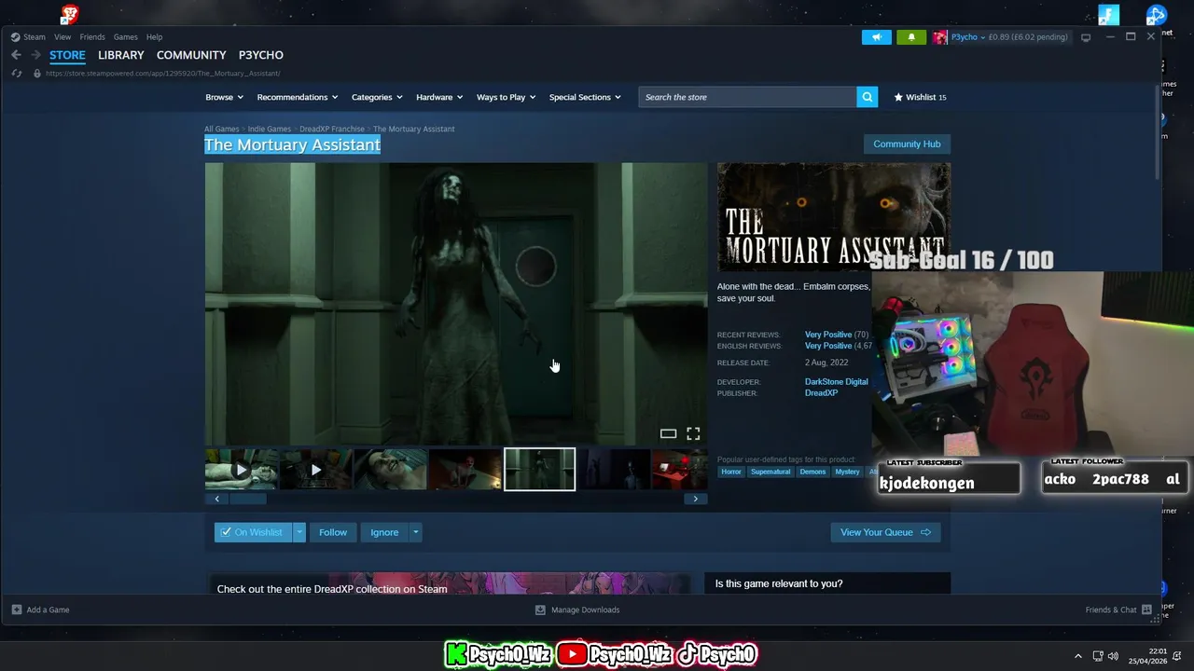Image resolution: width=1194 pixels, height=671 pixels.
Task: Click the Ignore button
Action: [384, 532]
